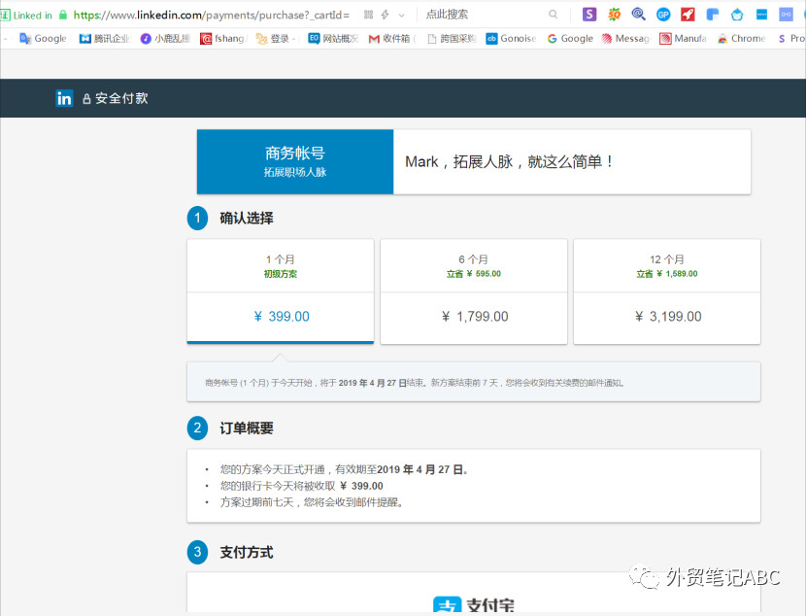Open the red rocket extension icon
This screenshot has height=616, width=806.
688,15
